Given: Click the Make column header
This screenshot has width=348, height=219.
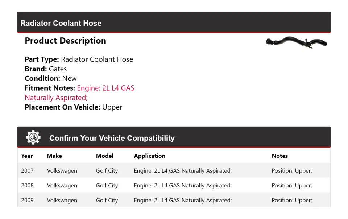Looking at the screenshot, I should pyautogui.click(x=54, y=156).
